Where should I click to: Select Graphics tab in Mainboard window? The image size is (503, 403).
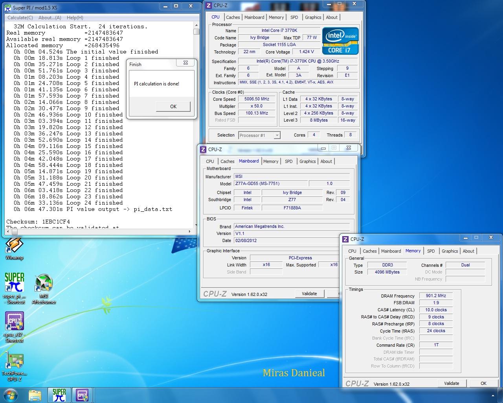[308, 161]
